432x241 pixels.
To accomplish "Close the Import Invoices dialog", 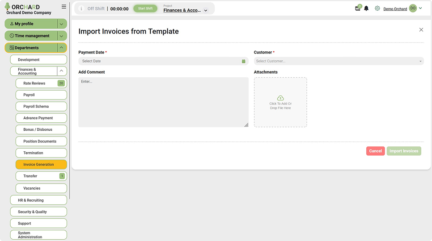I will coord(421,29).
